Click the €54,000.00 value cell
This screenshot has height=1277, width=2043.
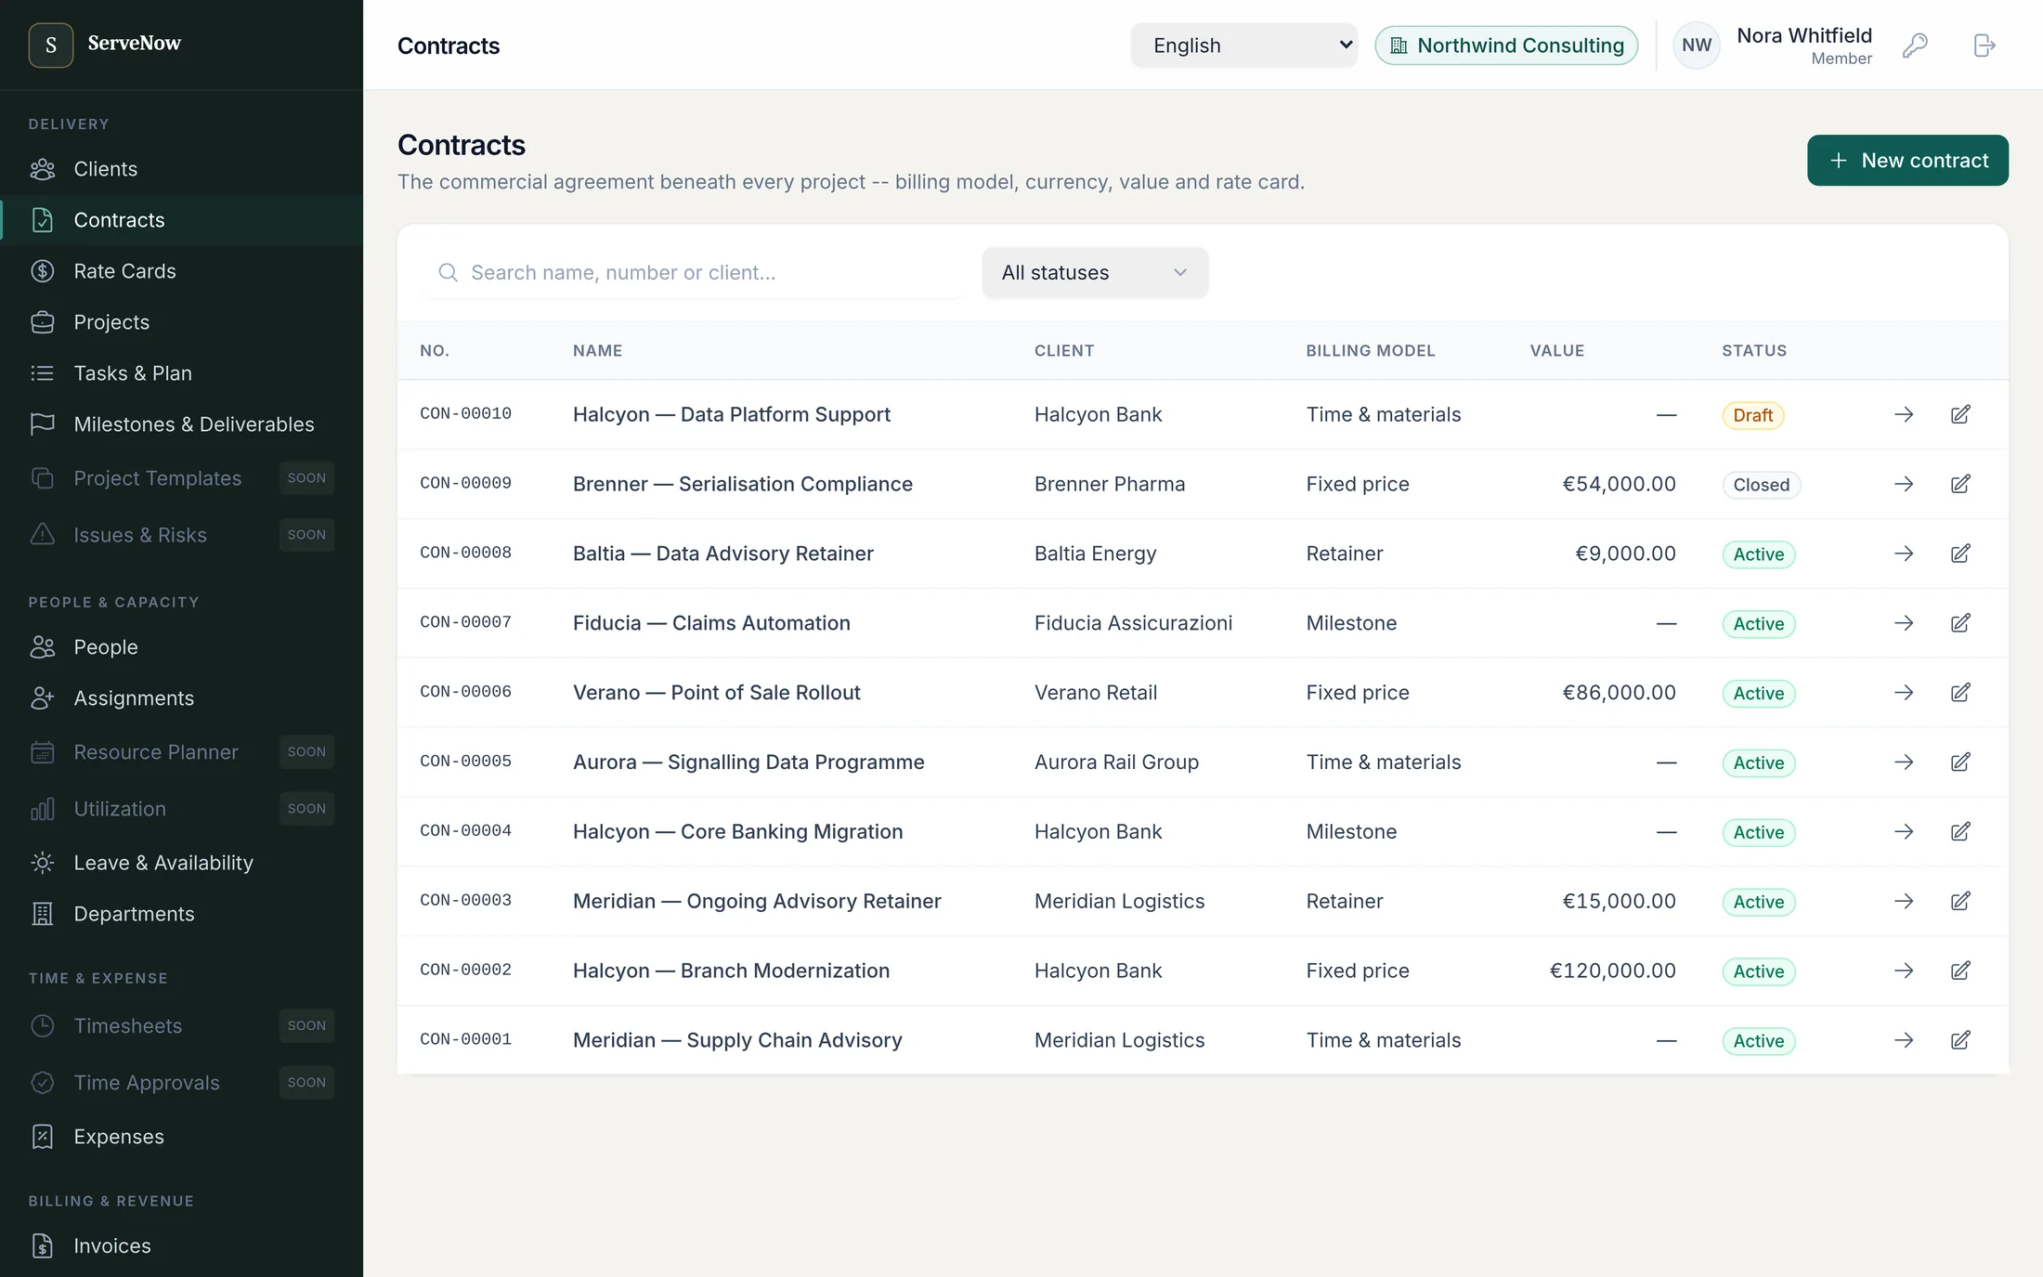pos(1619,484)
